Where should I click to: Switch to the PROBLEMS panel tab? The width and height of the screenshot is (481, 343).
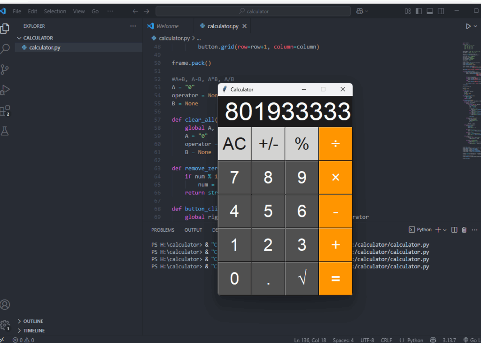pos(163,230)
